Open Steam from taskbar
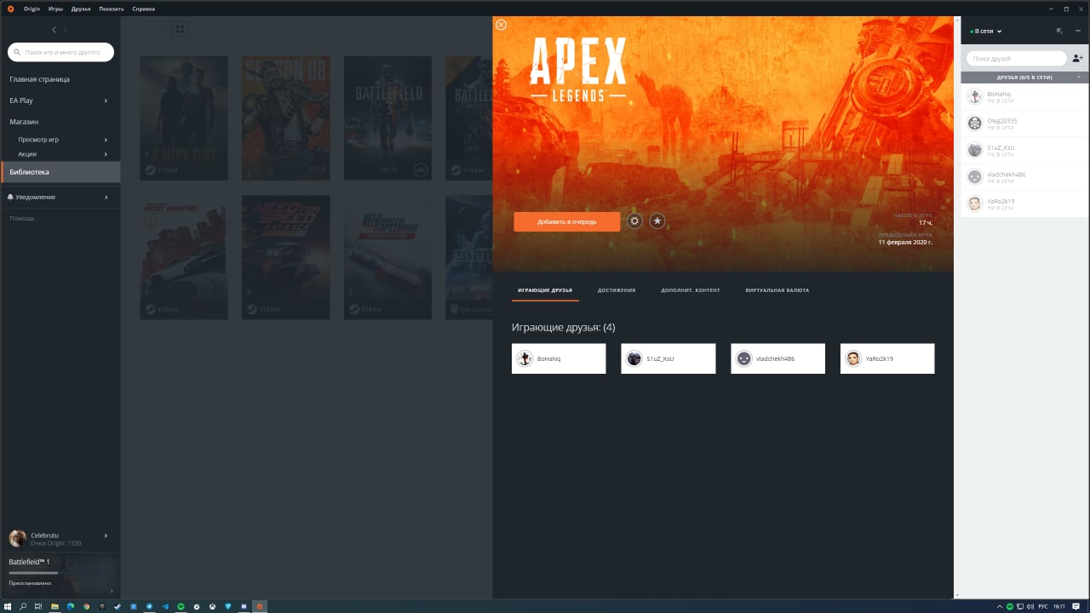 (x=118, y=606)
